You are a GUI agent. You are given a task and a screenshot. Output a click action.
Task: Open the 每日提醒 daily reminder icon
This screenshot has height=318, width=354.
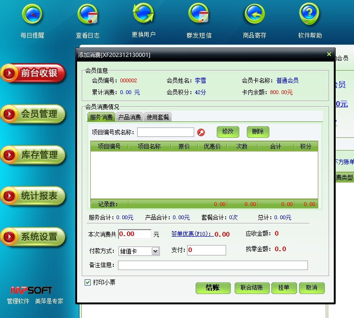coord(32,15)
